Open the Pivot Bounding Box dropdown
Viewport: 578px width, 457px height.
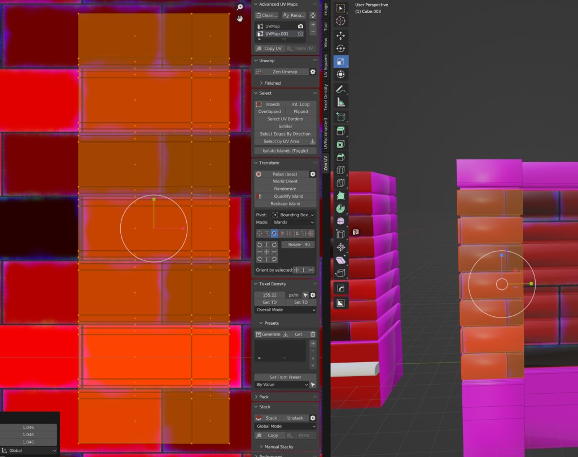(293, 215)
